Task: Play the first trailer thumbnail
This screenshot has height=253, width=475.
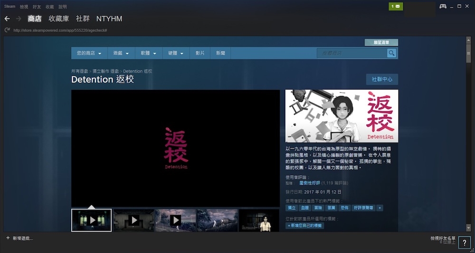Action: point(92,220)
